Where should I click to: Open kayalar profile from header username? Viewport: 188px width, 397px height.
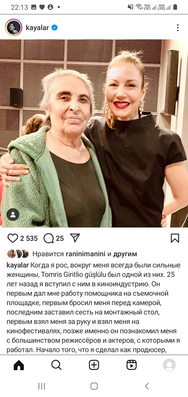pos(37,28)
